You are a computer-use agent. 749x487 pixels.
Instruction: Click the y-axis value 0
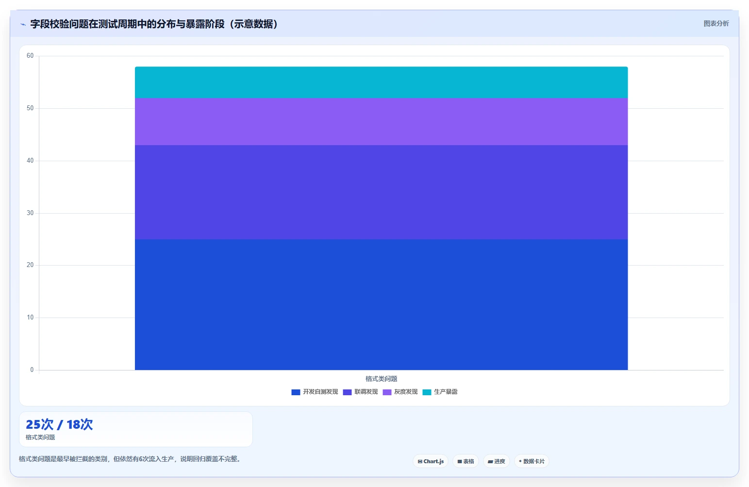(32, 370)
